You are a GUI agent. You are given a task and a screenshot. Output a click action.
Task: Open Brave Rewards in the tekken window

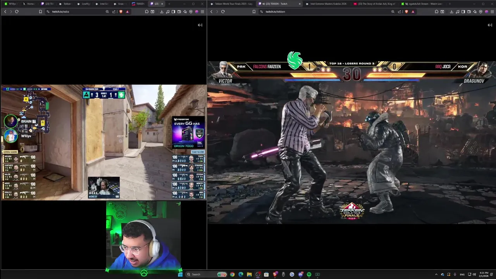click(413, 12)
